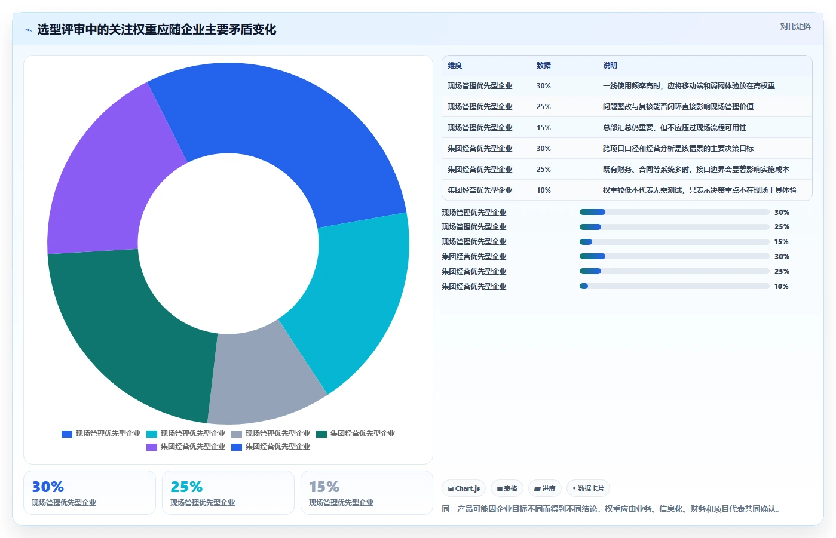Select the Chart.js chip
Image resolution: width=836 pixels, height=538 pixels.
(x=464, y=488)
